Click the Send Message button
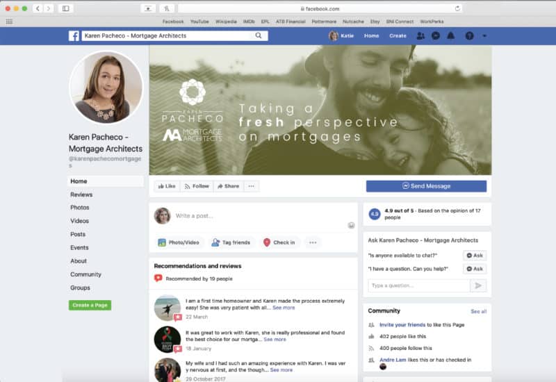Screen dimensions: 556x382 [x=426, y=186]
